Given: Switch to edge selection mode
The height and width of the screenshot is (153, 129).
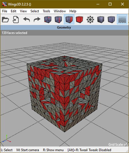Looking at the screenshot, I should (x=58, y=20).
